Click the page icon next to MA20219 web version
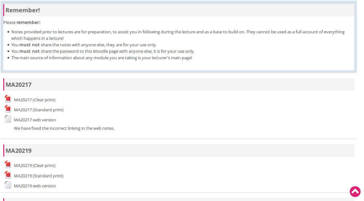 [x=8, y=185]
